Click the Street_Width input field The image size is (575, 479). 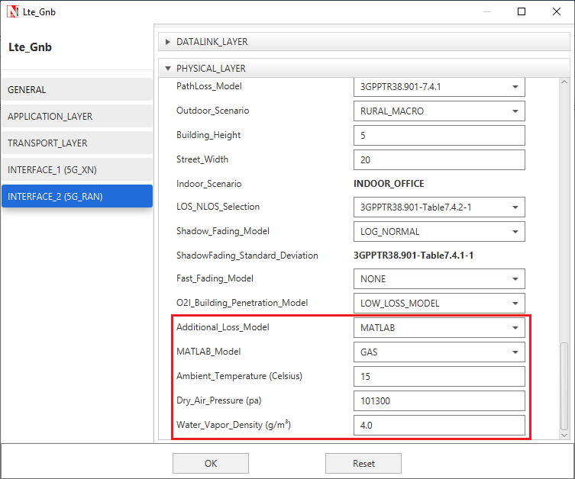pos(439,159)
